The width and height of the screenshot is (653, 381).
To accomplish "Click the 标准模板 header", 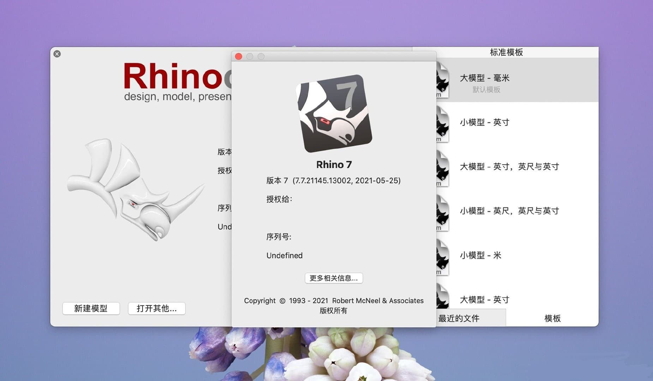I will click(x=506, y=52).
